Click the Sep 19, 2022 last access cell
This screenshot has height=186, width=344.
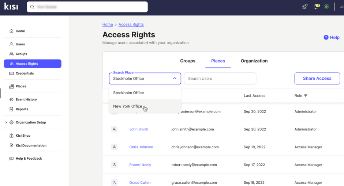254,147
